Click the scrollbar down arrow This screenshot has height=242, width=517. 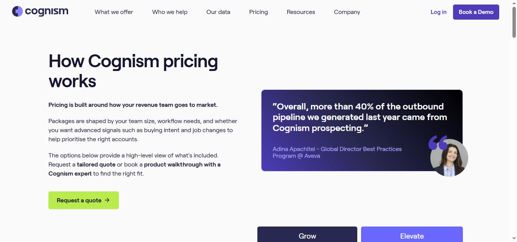pos(514,239)
